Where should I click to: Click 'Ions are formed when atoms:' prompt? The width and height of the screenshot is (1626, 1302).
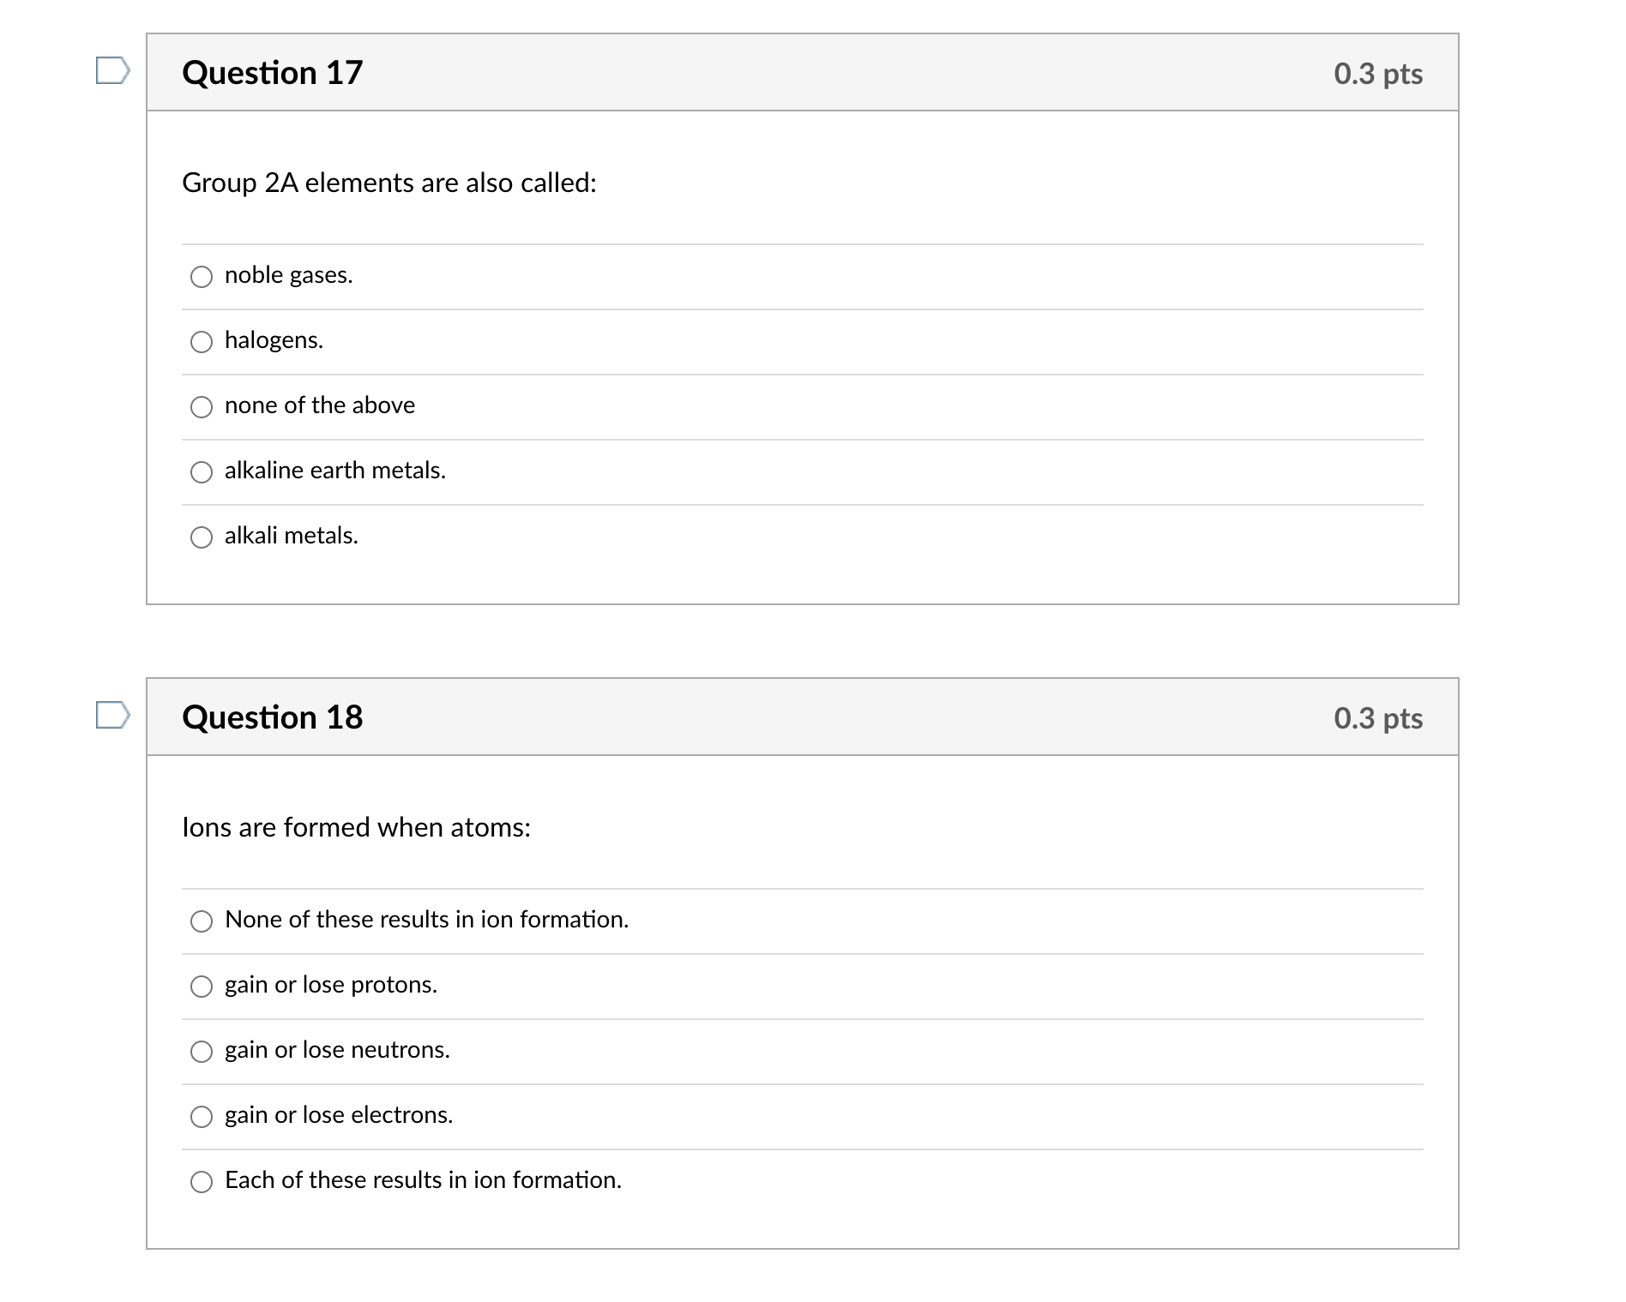[x=357, y=828]
